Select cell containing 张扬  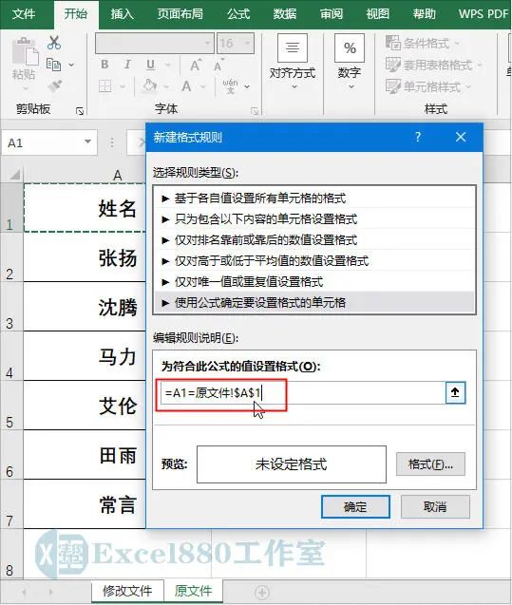point(85,257)
